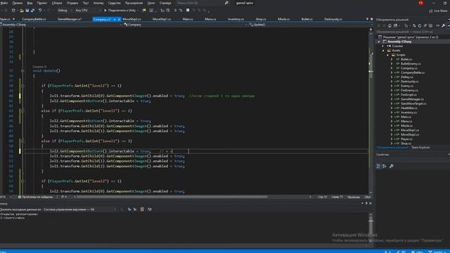The height and width of the screenshot is (253, 450).
Task: Click the No issues found status indicator
Action: tap(35, 197)
